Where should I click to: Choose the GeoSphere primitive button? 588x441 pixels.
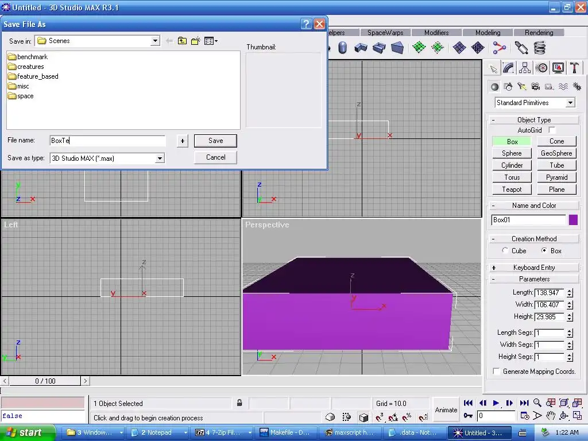click(556, 153)
